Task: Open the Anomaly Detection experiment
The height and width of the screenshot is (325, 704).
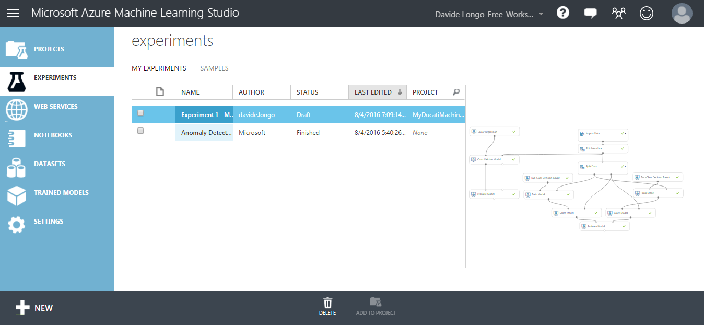Action: [x=206, y=133]
